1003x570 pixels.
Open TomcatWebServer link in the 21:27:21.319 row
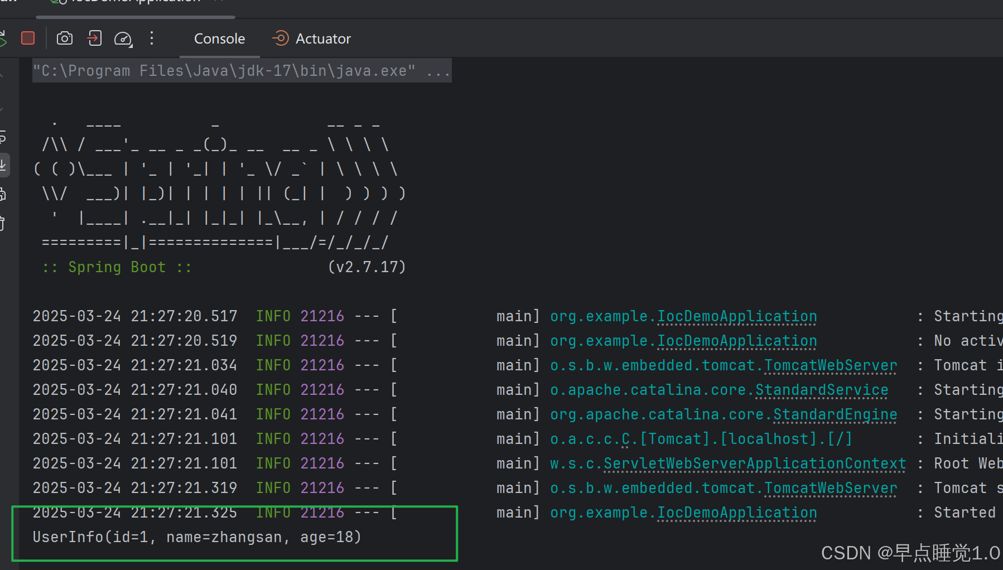(x=831, y=488)
